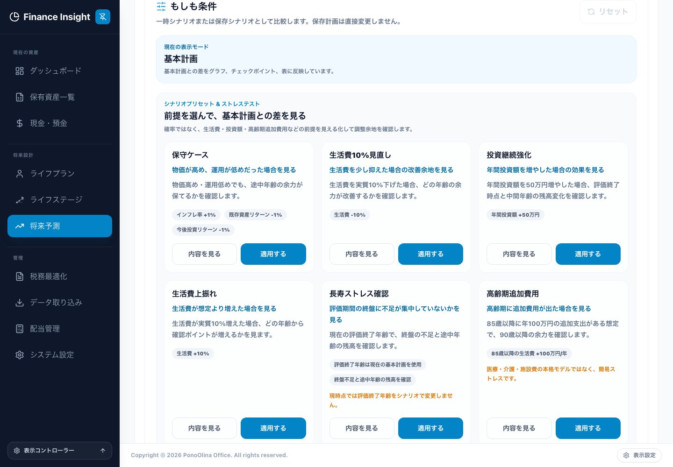The height and width of the screenshot is (467, 673).
Task: Click the 評価終了年齢は現在の基本計画を使用 tag
Action: pos(378,365)
